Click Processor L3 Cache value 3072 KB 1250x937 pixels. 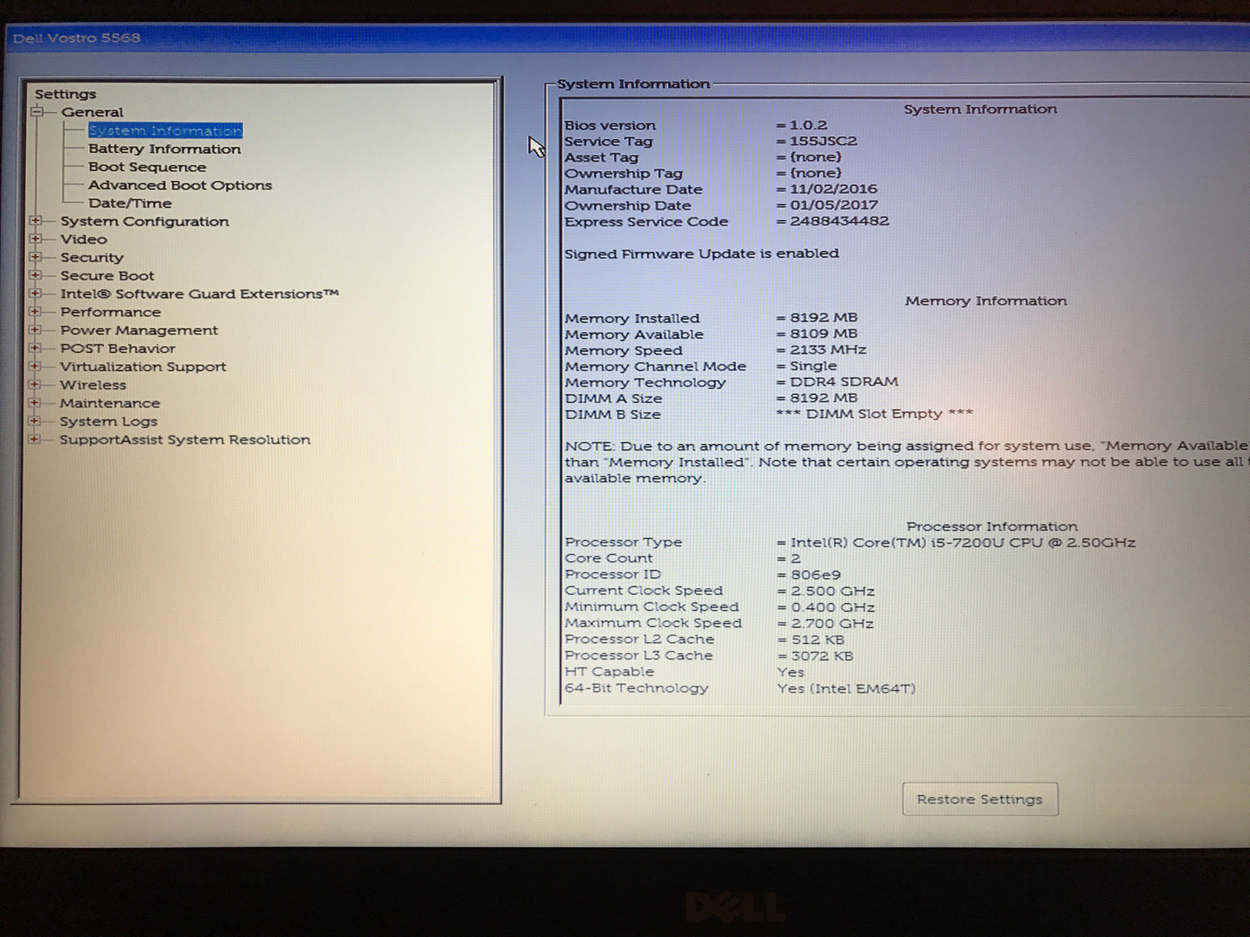point(822,656)
